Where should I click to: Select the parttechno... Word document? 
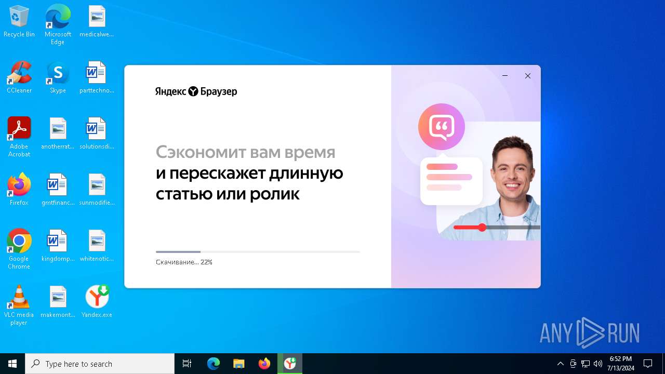tap(97, 78)
